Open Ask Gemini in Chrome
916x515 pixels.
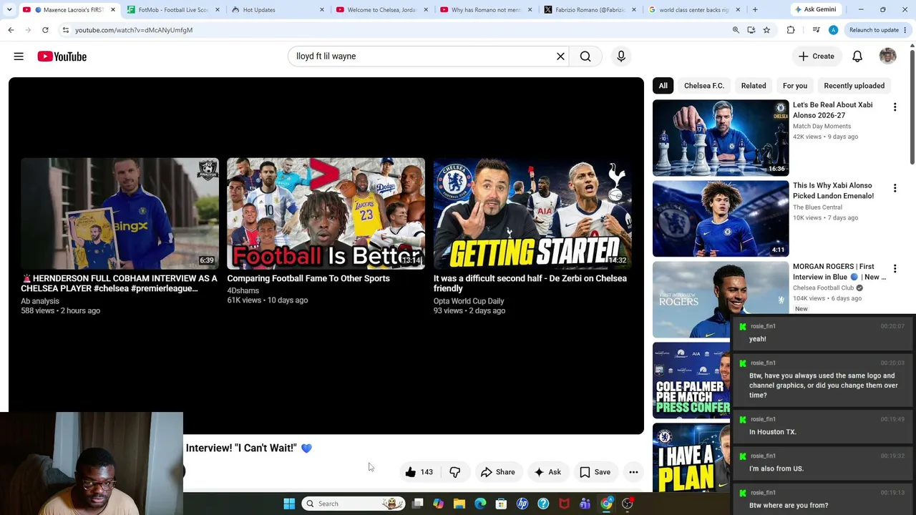click(815, 10)
